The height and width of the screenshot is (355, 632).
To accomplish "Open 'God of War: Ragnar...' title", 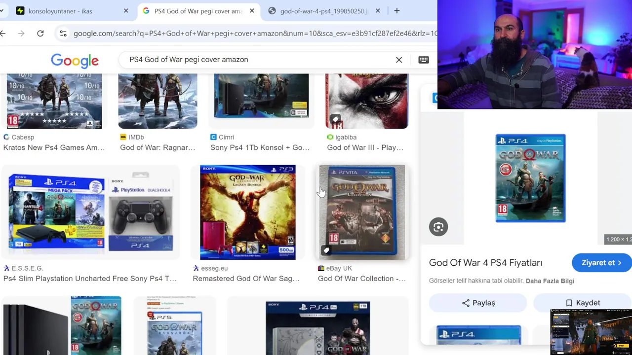I will 158,147.
